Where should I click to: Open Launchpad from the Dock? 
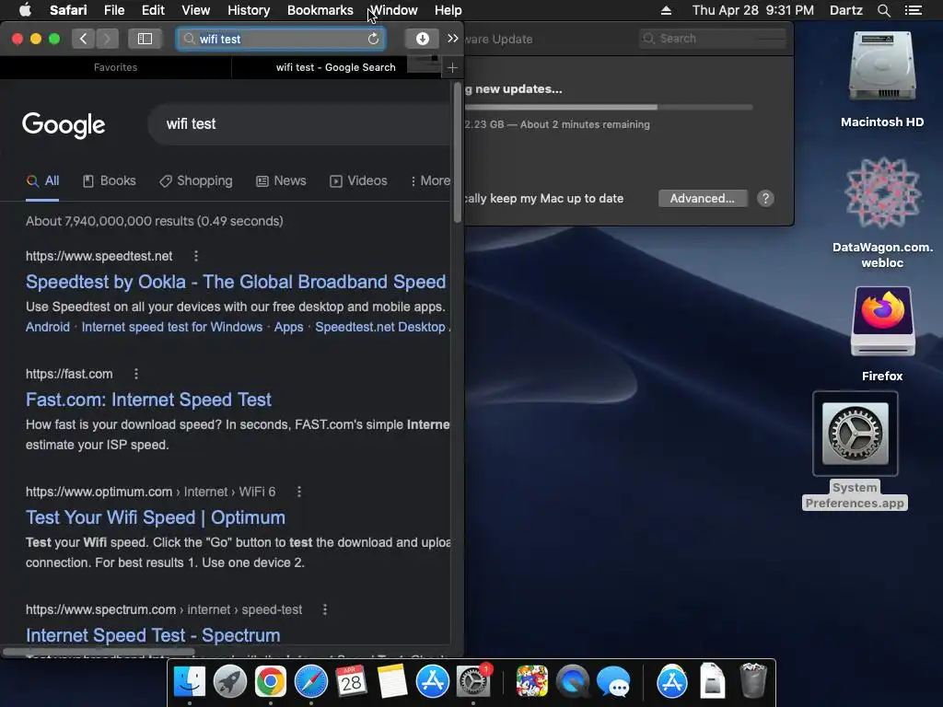[229, 682]
